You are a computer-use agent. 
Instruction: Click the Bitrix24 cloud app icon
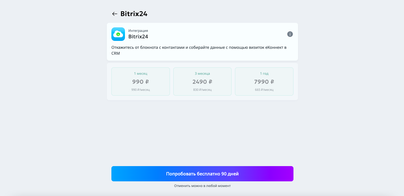[x=118, y=34]
